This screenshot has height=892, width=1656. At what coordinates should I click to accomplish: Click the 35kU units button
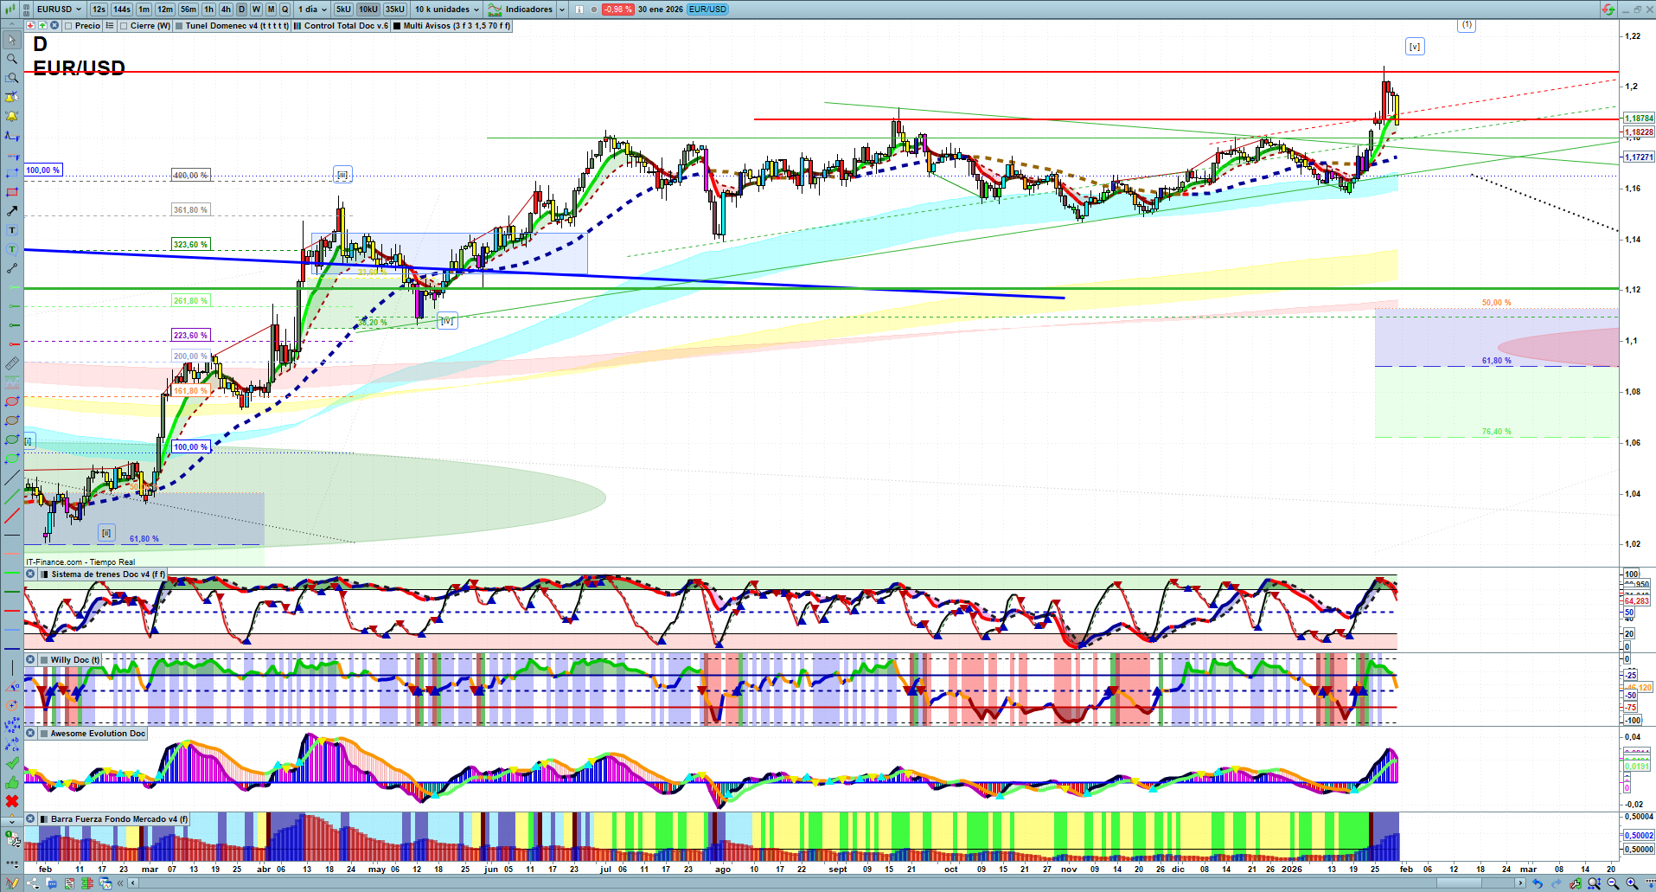[x=394, y=10]
